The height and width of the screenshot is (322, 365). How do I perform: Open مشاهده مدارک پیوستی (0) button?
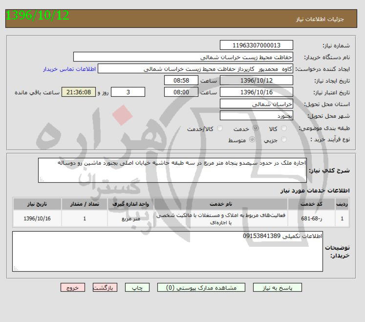pos(201,287)
